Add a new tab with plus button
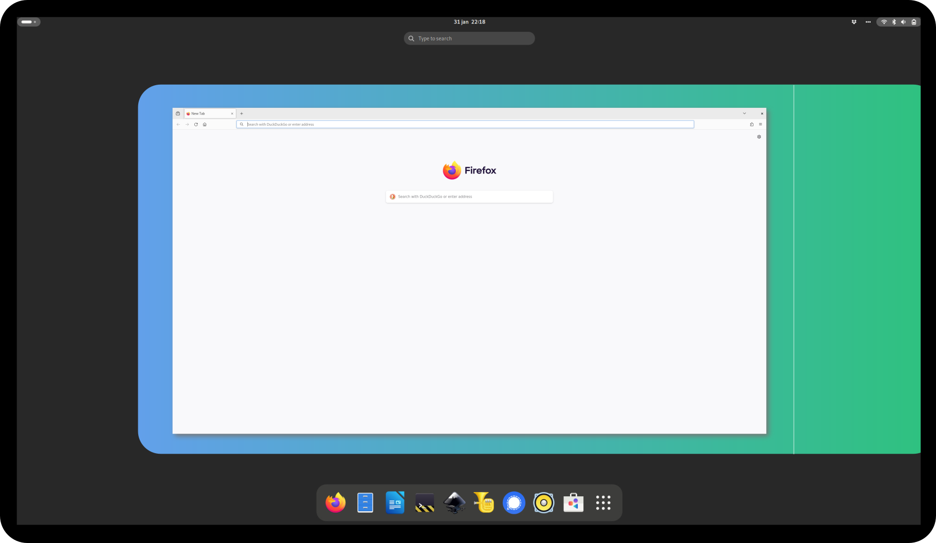This screenshot has width=936, height=543. coord(242,113)
